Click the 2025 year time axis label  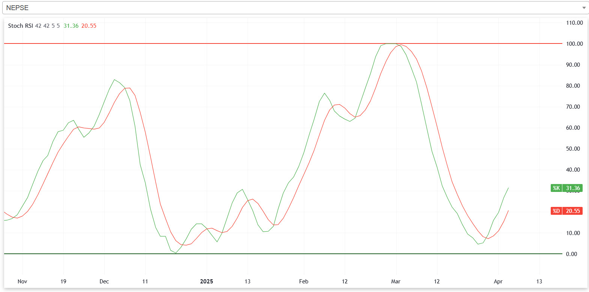point(206,282)
